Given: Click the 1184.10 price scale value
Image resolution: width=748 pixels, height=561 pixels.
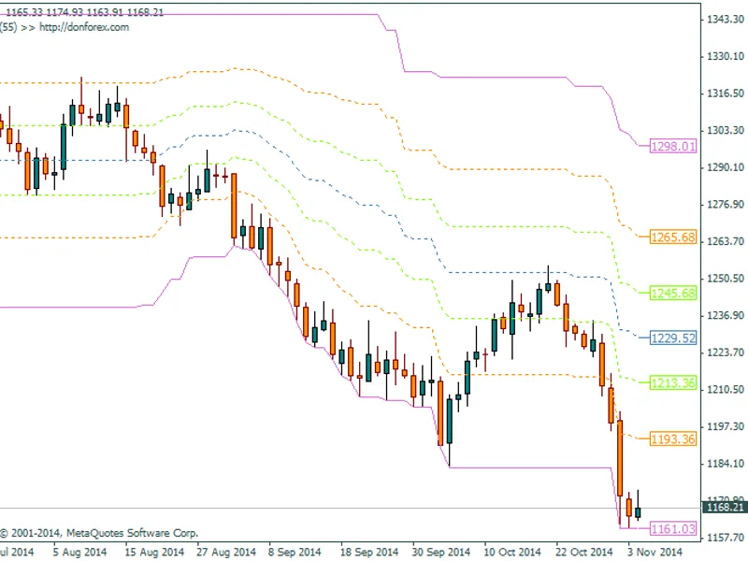Looking at the screenshot, I should point(726,463).
